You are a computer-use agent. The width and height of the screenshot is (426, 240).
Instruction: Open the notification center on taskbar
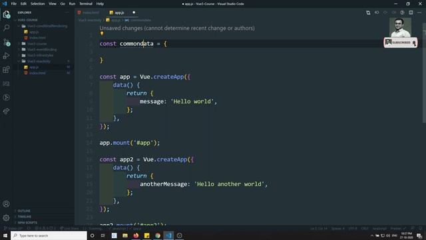[419, 235]
